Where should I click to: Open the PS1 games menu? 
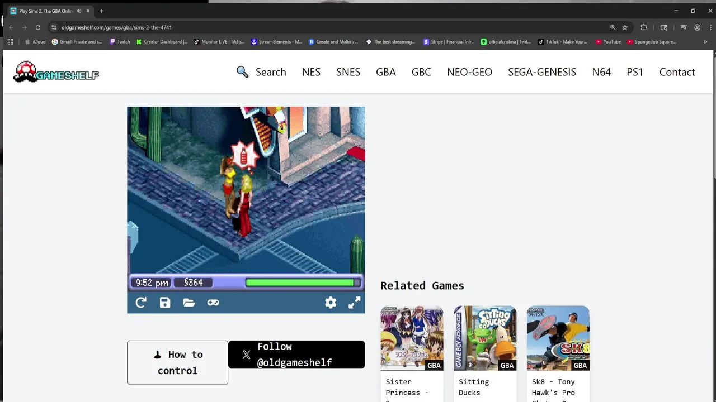point(635,72)
